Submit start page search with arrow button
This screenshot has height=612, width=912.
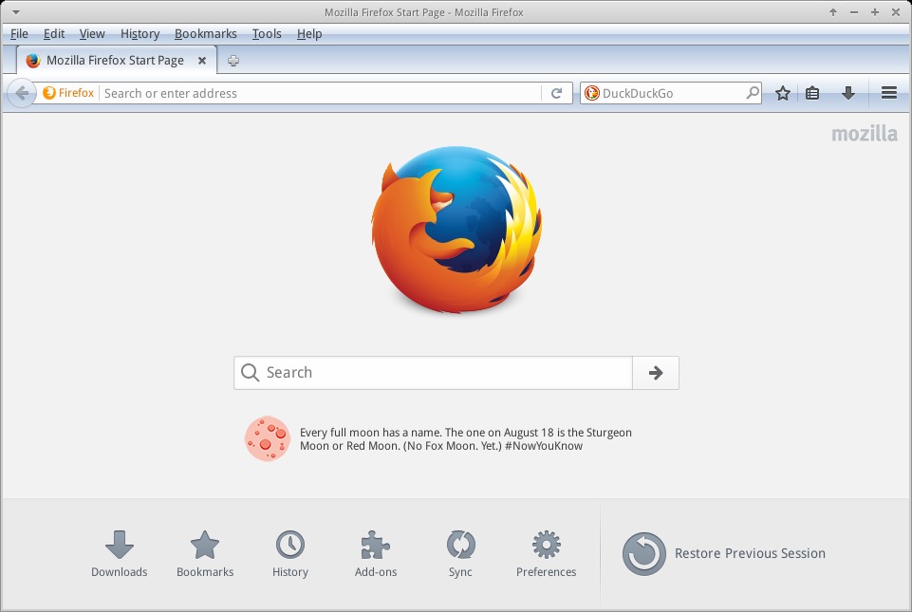656,373
